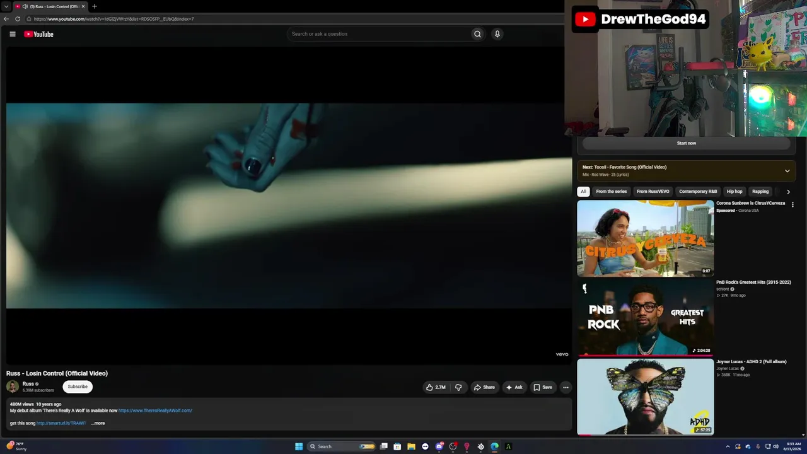
Task: Close the Russ - Losin Control tab
Action: click(83, 6)
